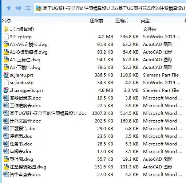Click the Word icon of 答辩记录表.doc
Screen dimensions: 186x183
pyautogui.click(x=6, y=98)
